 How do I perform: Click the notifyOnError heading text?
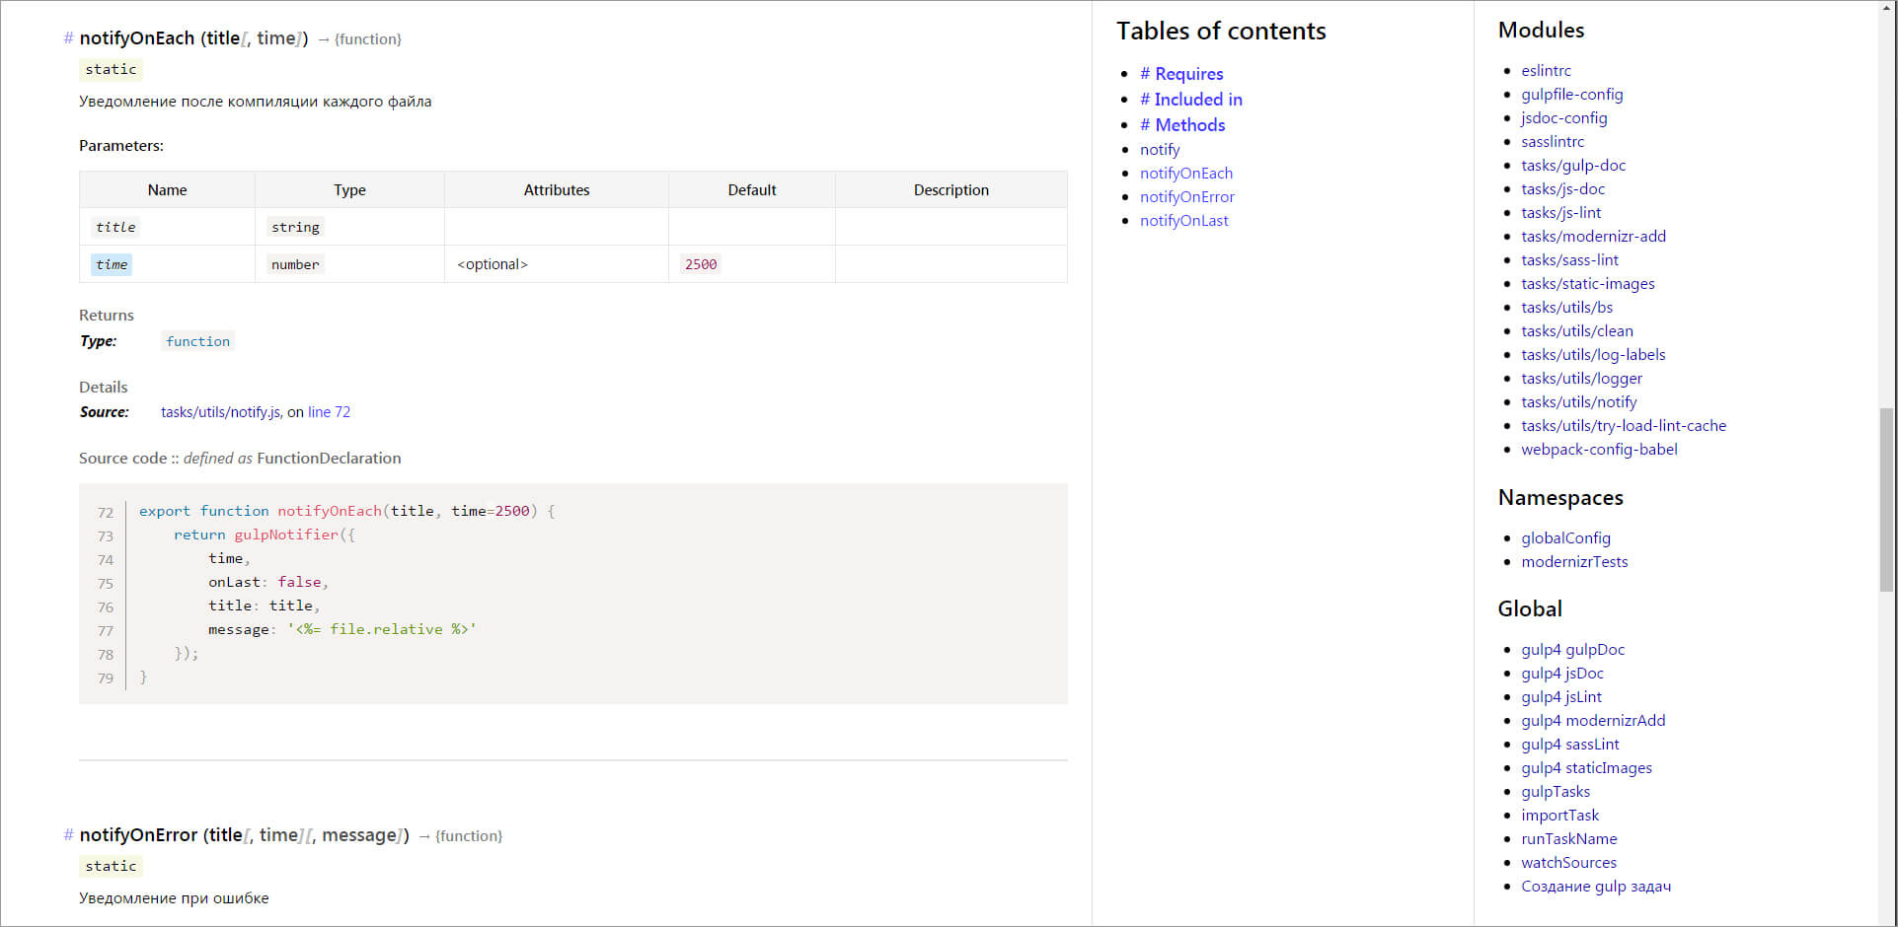point(139,835)
